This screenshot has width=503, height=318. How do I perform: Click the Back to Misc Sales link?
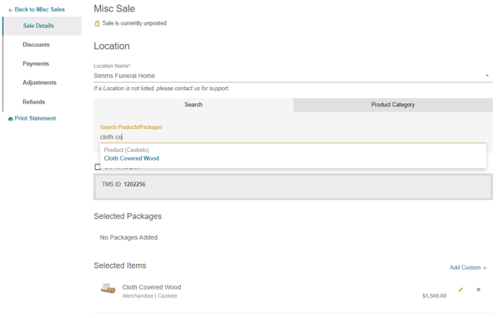click(39, 10)
